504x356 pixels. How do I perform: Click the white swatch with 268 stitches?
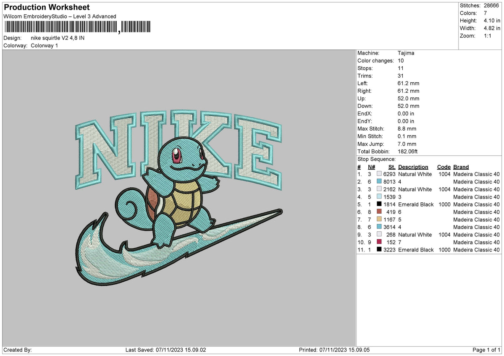[379, 234]
